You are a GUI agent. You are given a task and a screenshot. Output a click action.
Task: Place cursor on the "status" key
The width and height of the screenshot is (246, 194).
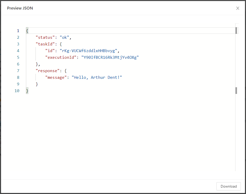tap(45, 37)
